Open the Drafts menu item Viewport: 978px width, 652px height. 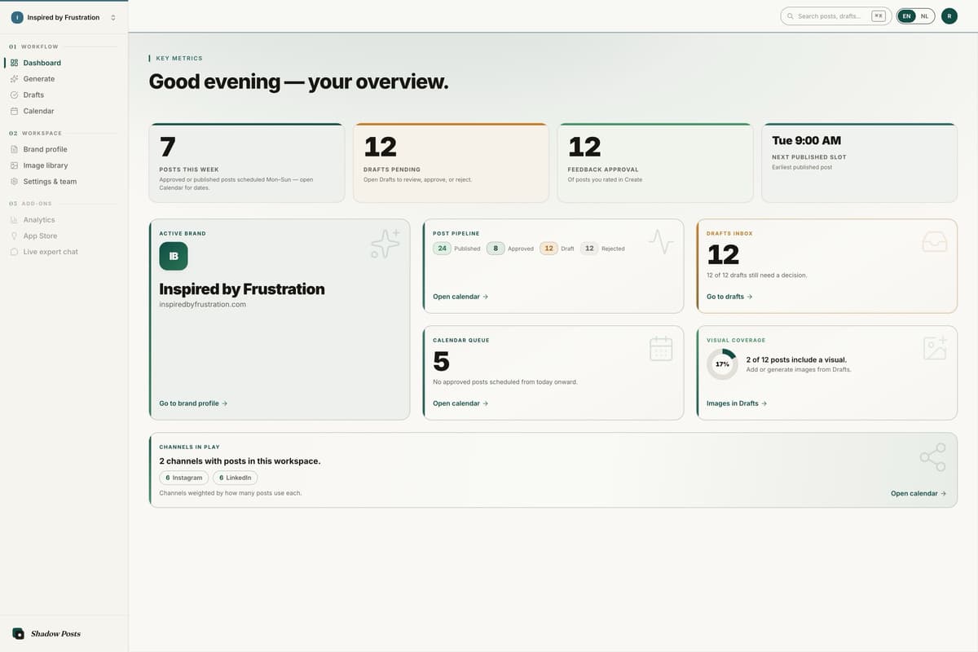click(x=64, y=95)
